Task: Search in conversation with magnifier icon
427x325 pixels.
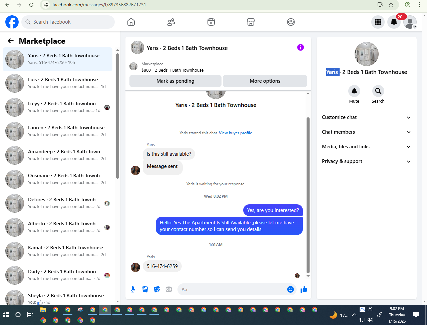Action: pos(378,91)
